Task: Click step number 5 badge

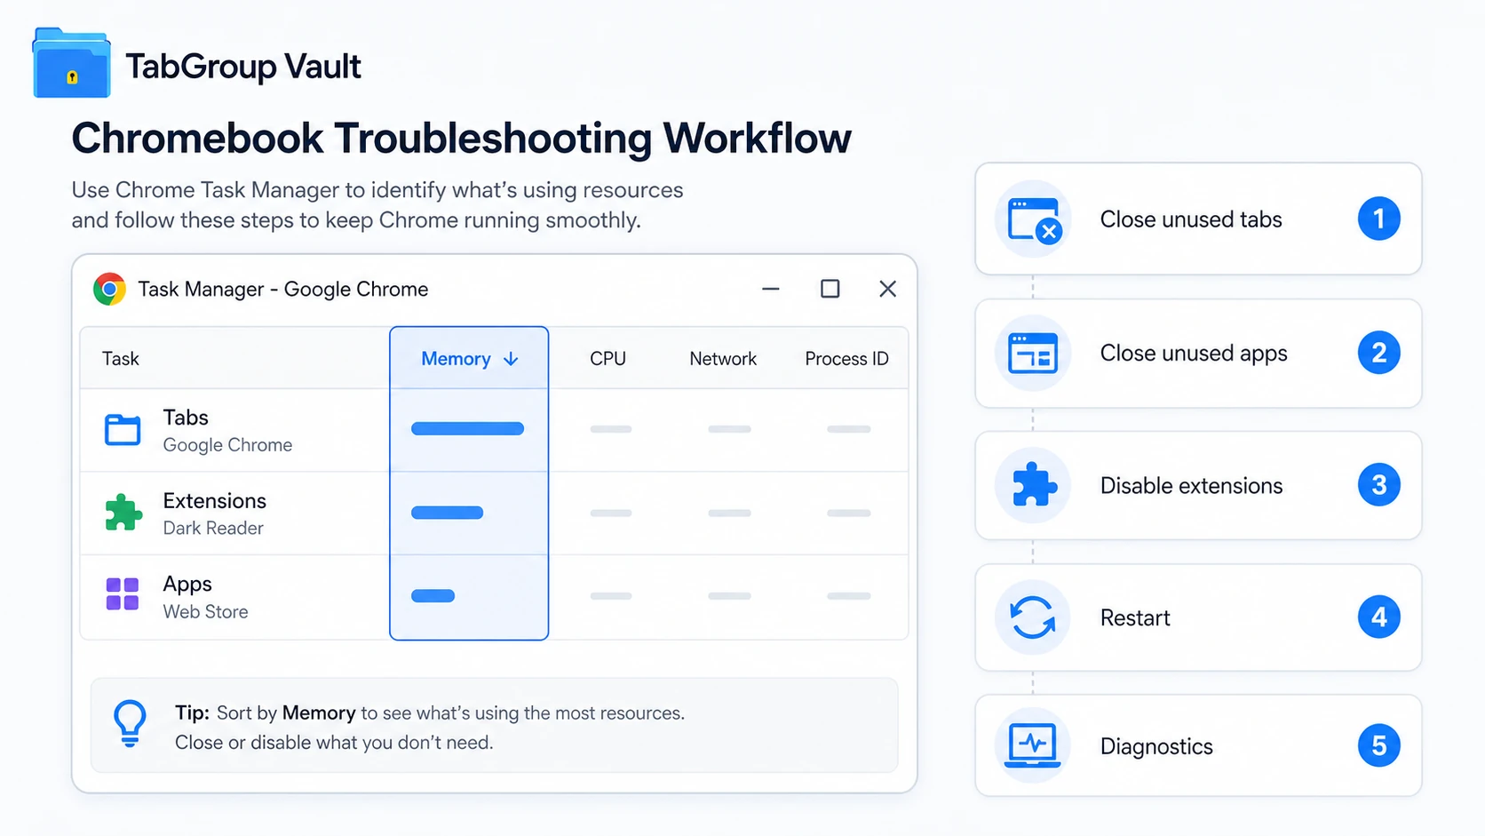Action: (x=1378, y=745)
